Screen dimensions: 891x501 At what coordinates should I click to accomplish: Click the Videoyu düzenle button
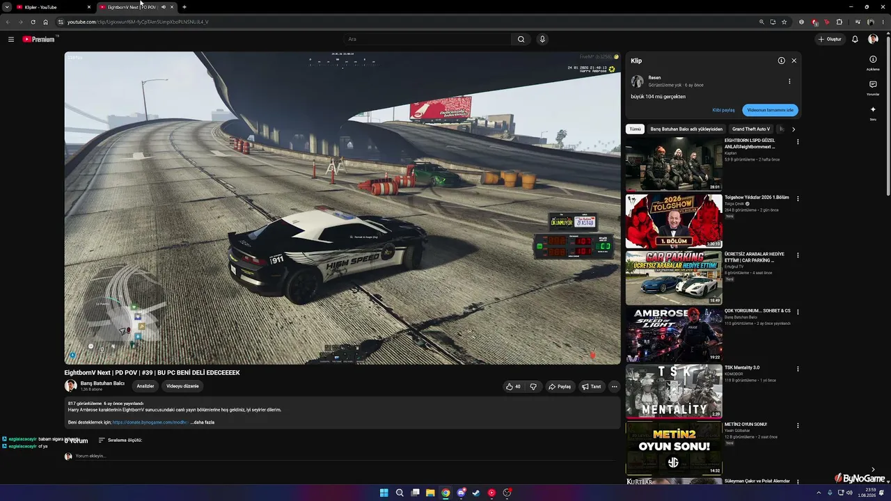point(182,386)
